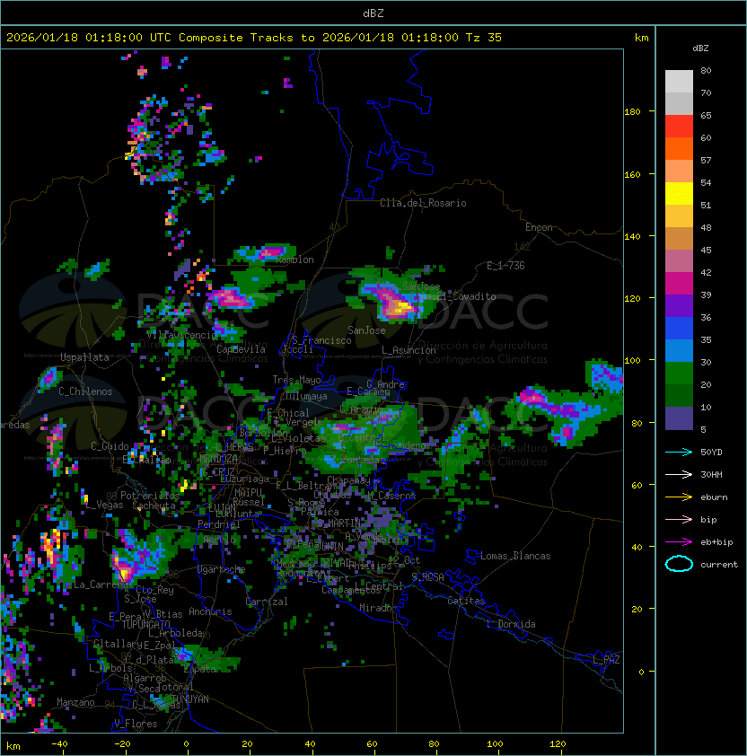
Task: Click the Composite Tracks timestamp header text
Action: pyautogui.click(x=254, y=38)
